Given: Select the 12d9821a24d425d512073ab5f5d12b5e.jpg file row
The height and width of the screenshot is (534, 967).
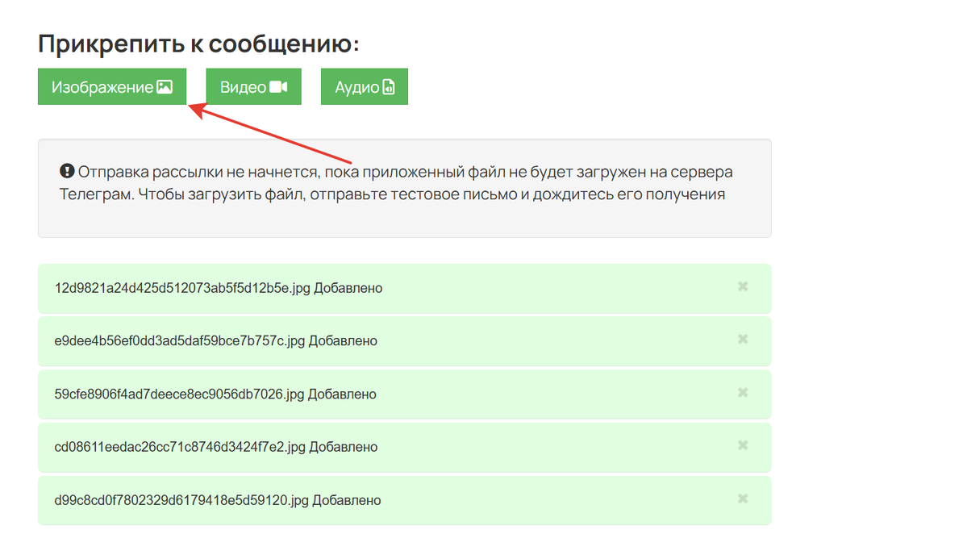Looking at the screenshot, I should coord(405,289).
